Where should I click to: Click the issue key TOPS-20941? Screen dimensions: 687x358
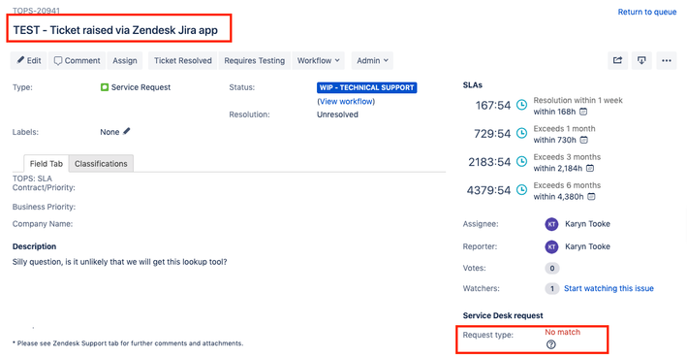coord(36,10)
